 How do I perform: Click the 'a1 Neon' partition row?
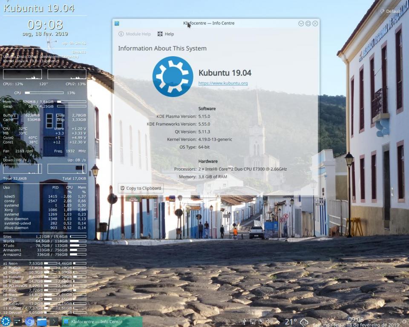tap(45, 264)
